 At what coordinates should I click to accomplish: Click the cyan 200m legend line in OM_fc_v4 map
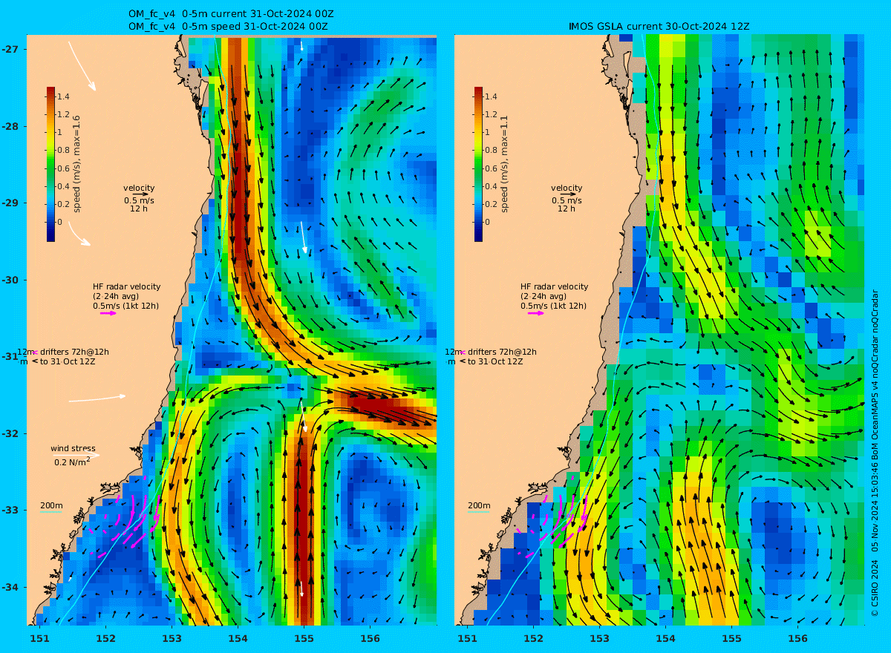(50, 512)
